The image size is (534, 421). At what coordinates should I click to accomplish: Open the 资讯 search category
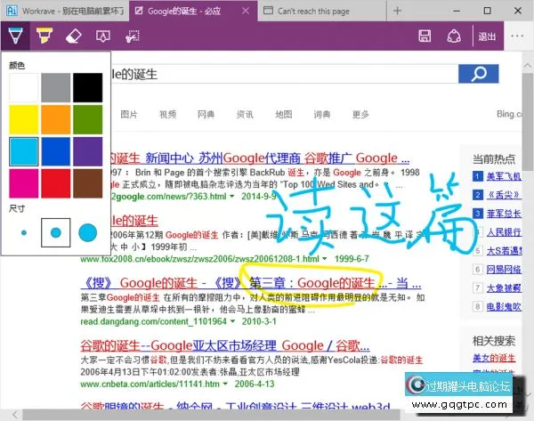pyautogui.click(x=245, y=115)
